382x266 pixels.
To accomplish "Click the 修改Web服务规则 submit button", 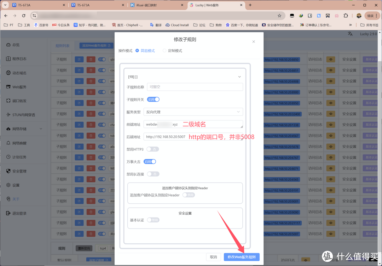I will [x=242, y=257].
